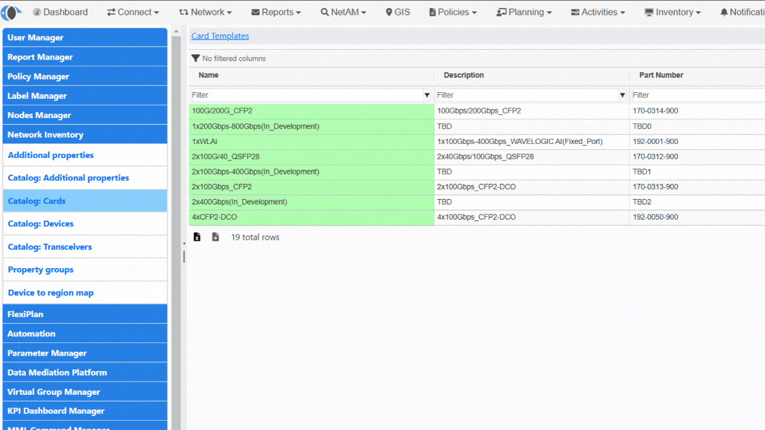The width and height of the screenshot is (765, 430).
Task: Open the Activities dropdown menu
Action: tap(598, 12)
